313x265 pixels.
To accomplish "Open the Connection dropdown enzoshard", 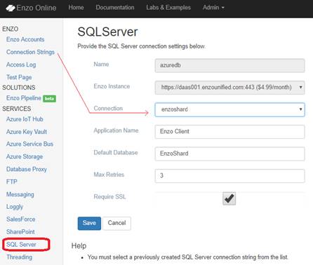I will point(229,109).
